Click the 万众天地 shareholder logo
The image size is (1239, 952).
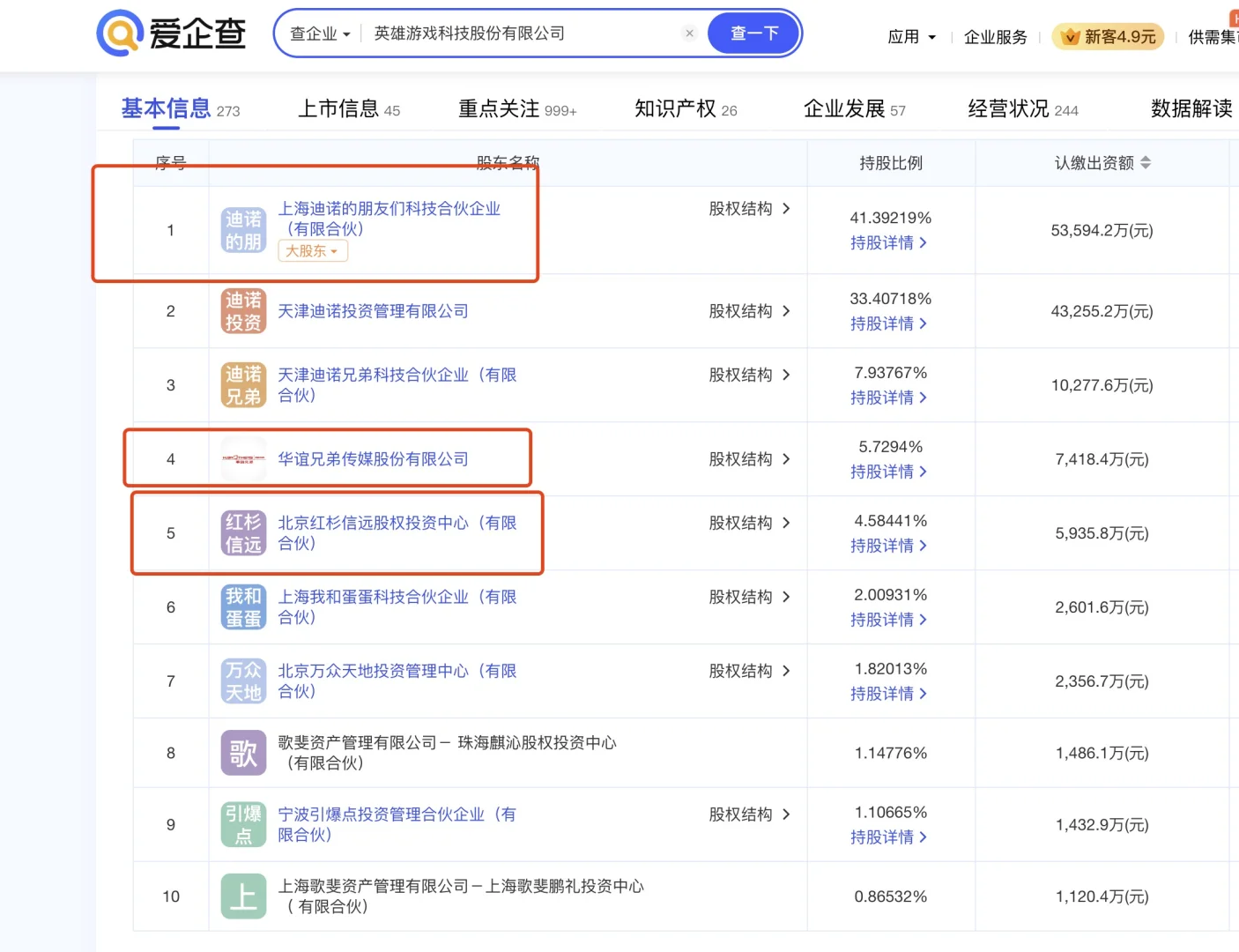(243, 681)
